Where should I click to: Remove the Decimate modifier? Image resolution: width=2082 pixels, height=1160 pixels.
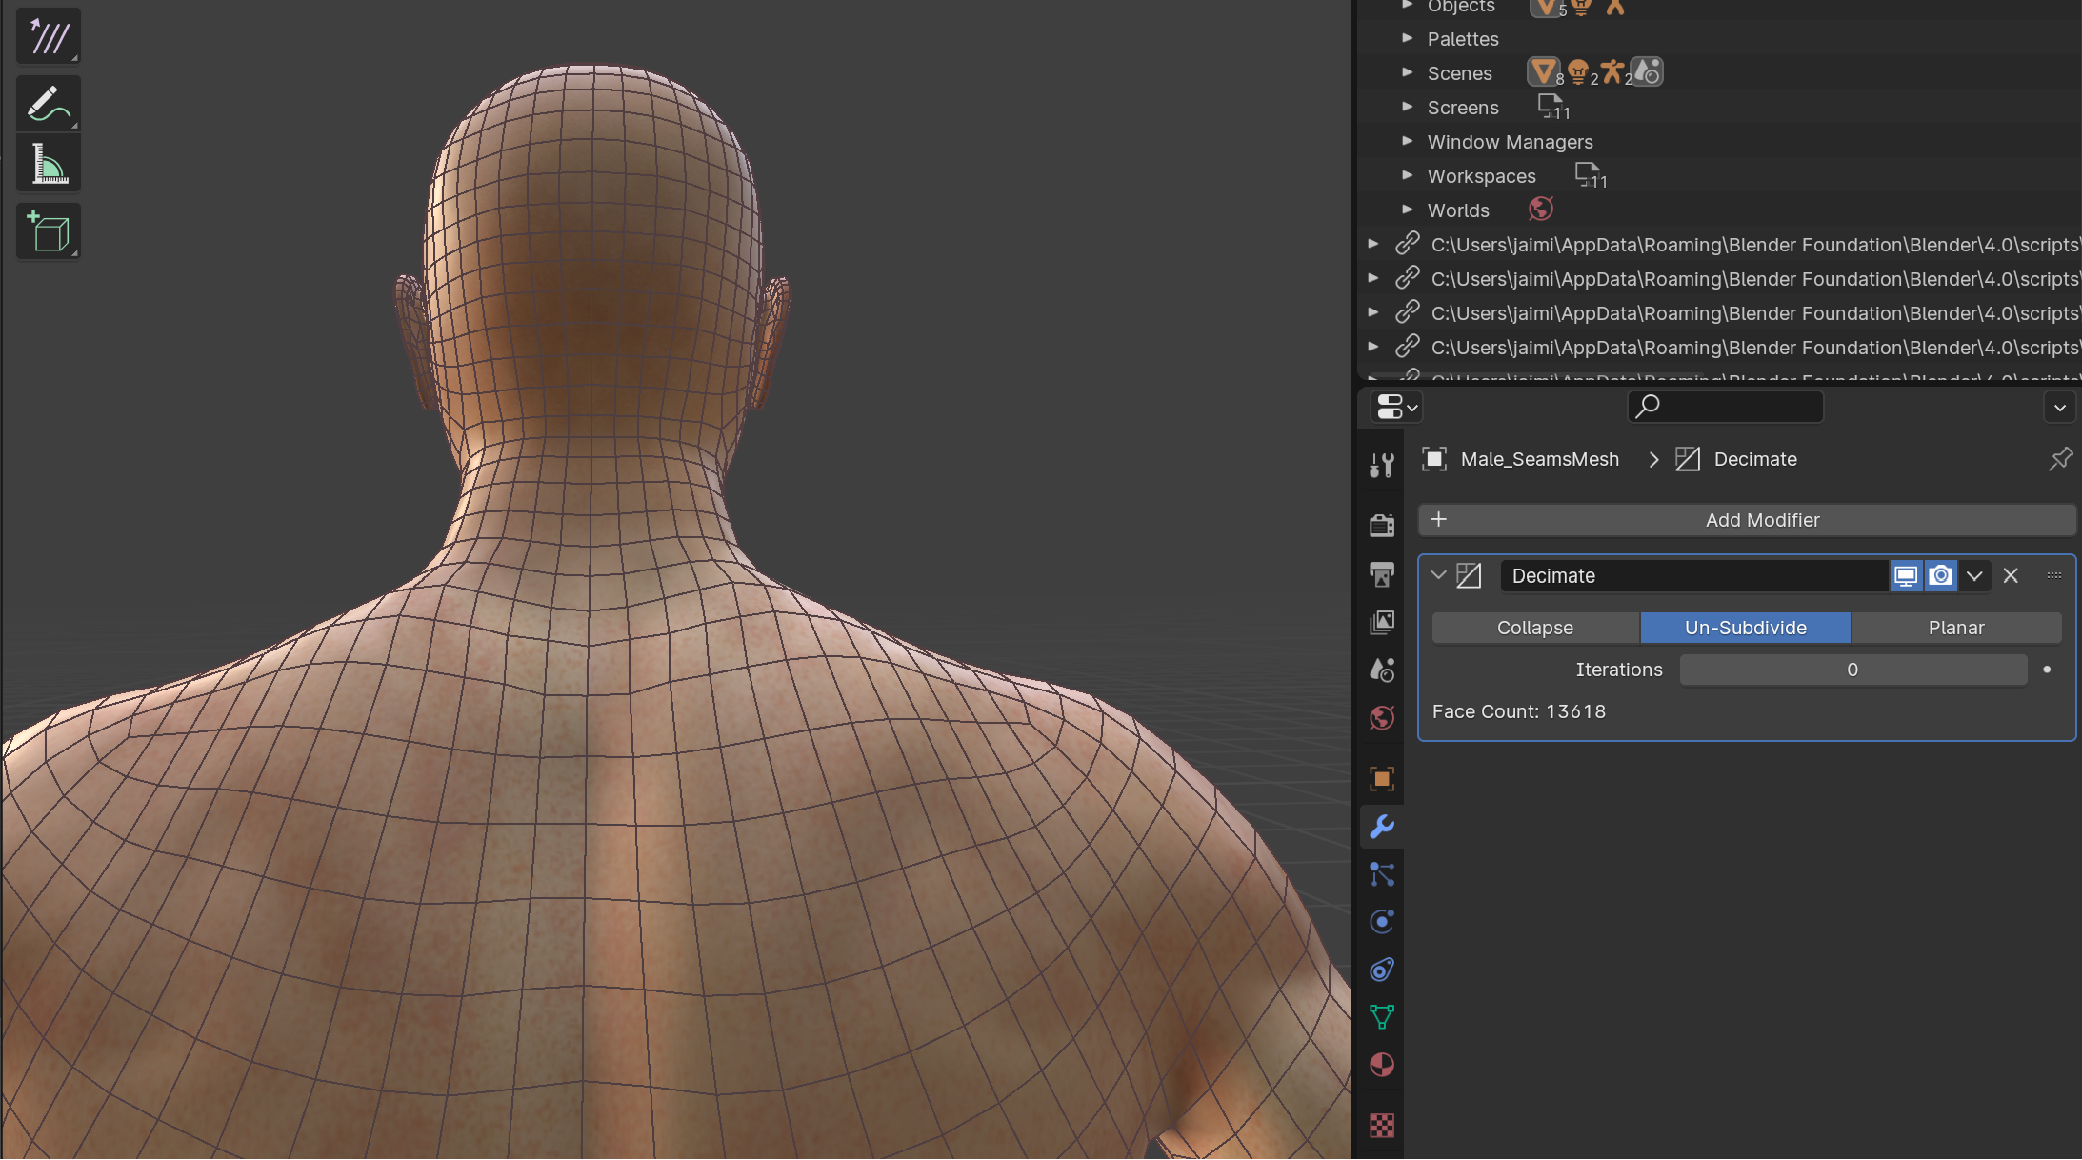[x=2011, y=575]
